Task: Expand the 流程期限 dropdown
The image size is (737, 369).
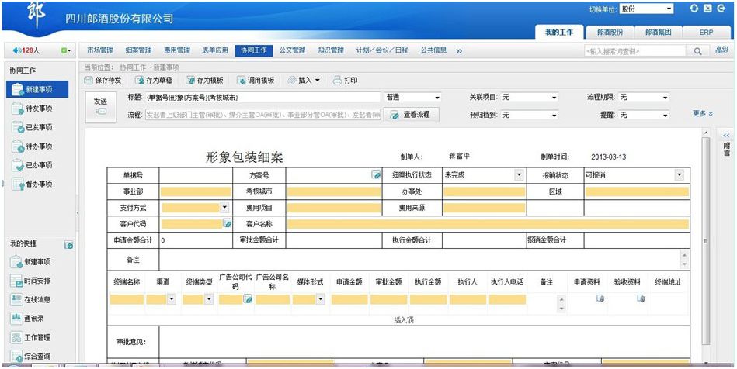Action: point(665,98)
